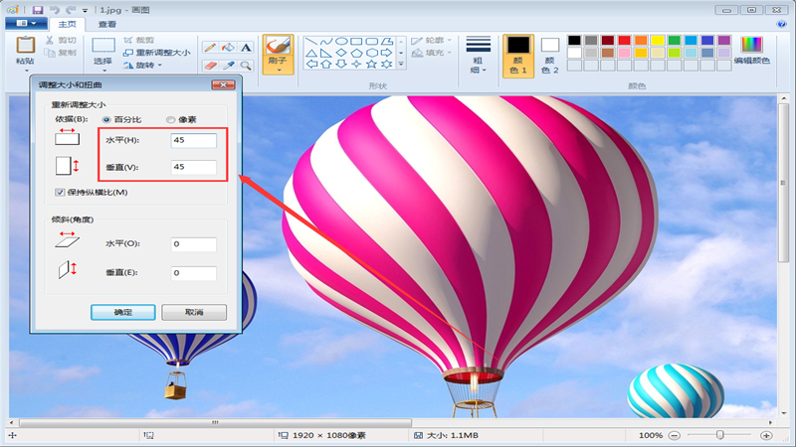Switch to the 查看 (View) tab

click(106, 24)
